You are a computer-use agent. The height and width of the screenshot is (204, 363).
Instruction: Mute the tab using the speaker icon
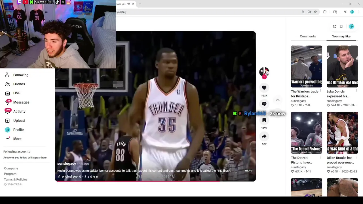pyautogui.click(x=128, y=4)
